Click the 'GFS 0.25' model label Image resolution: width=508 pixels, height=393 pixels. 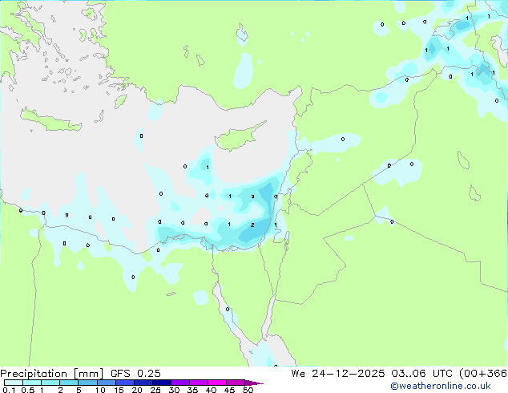[x=135, y=374]
